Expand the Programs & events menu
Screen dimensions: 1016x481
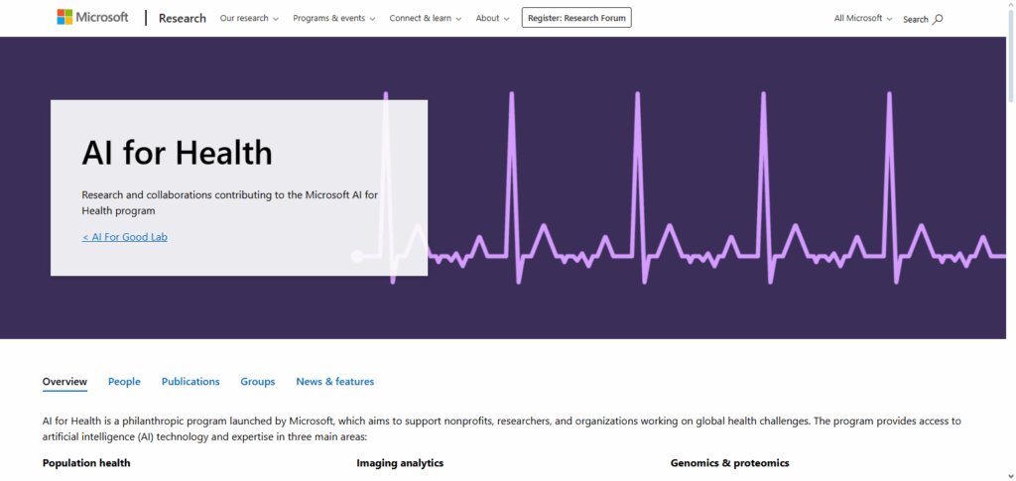[x=333, y=18]
